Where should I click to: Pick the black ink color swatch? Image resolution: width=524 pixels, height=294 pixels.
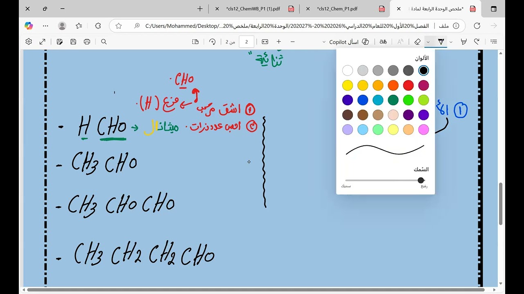coord(424,70)
